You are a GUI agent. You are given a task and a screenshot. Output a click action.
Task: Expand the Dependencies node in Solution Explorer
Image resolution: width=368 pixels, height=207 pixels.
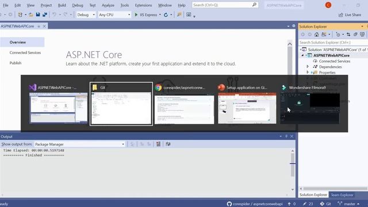coord(308,67)
